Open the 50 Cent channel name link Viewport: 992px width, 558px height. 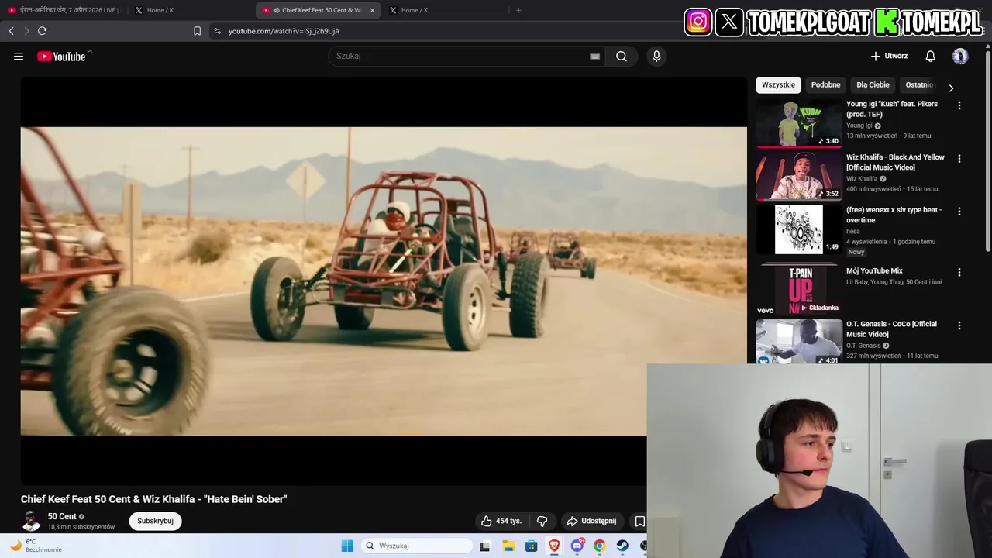pos(62,516)
